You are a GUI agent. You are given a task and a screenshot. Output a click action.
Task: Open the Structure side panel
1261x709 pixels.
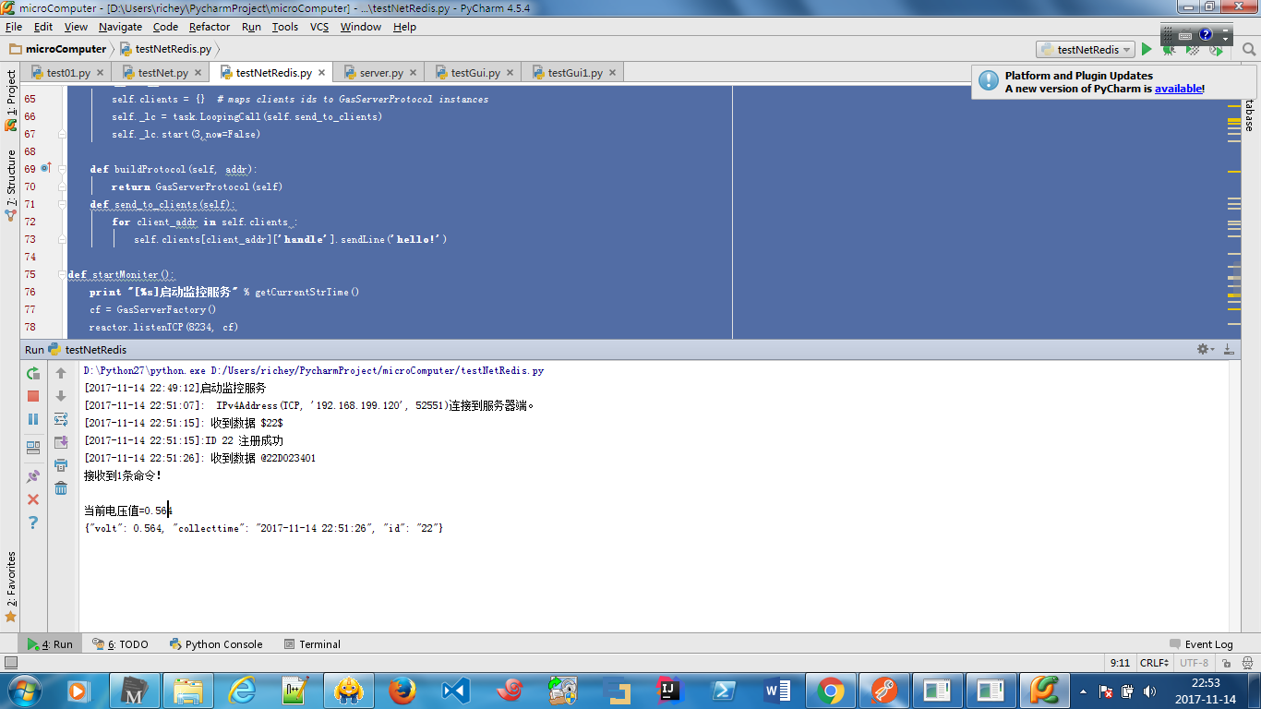pos(10,185)
